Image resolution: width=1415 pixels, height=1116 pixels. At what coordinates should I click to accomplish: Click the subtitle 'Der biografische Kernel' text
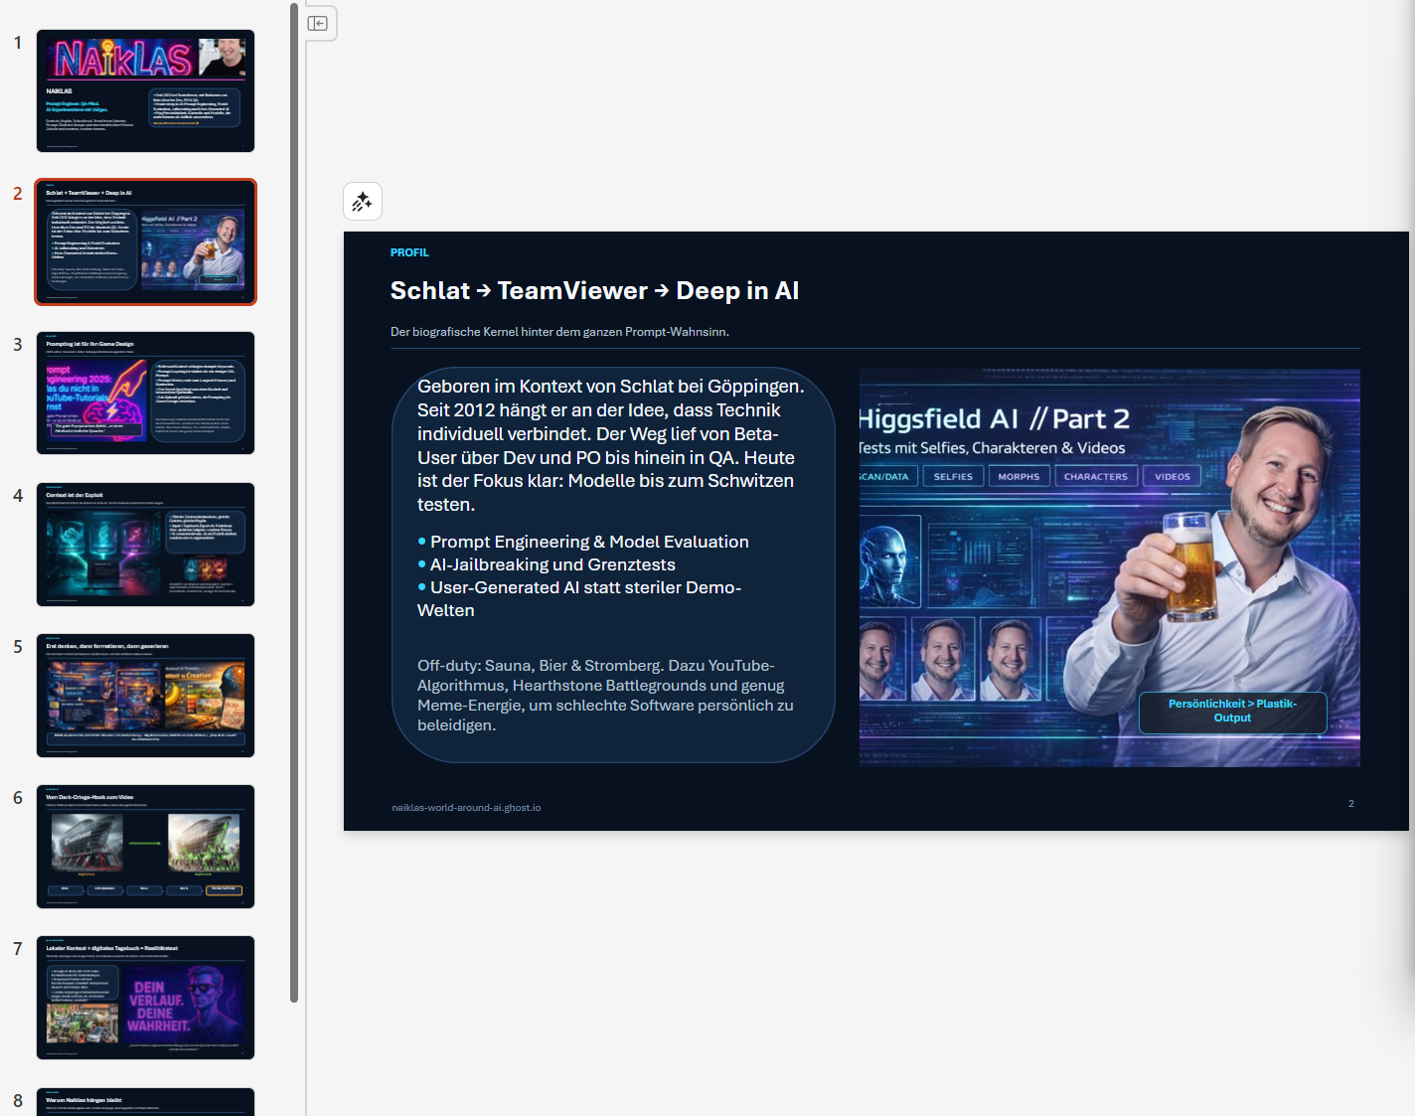(559, 332)
